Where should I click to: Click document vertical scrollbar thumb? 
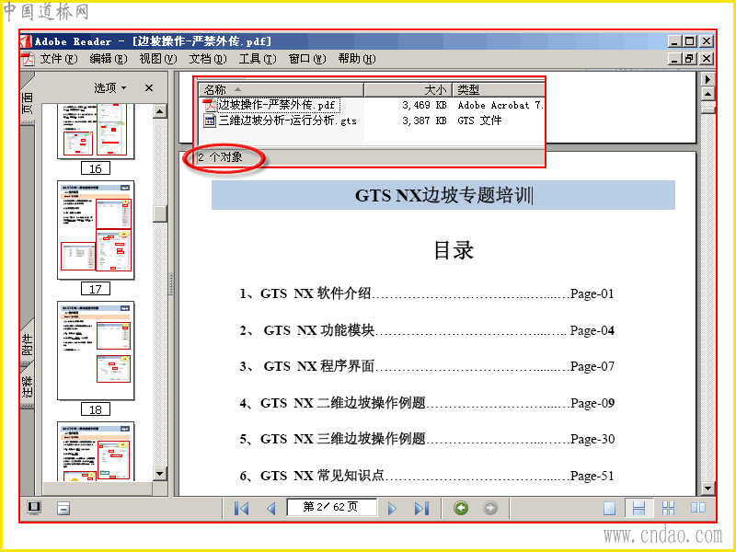pos(707,109)
